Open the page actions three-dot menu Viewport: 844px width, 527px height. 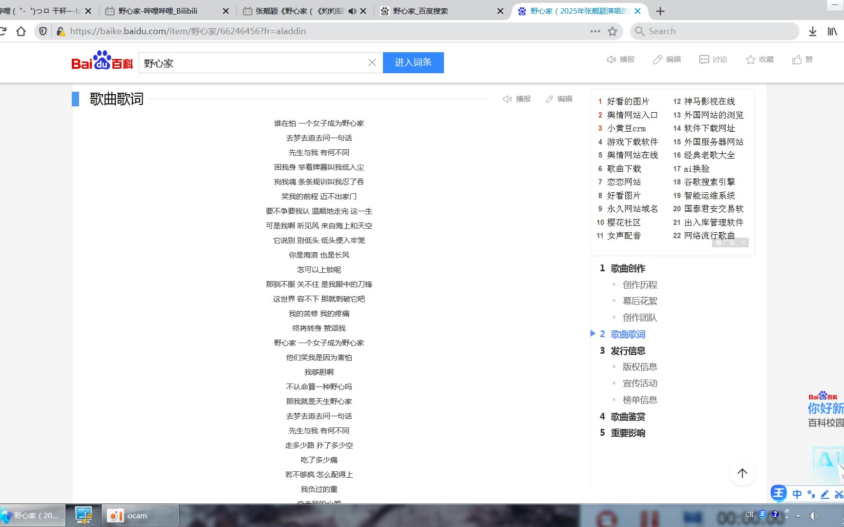click(x=595, y=31)
